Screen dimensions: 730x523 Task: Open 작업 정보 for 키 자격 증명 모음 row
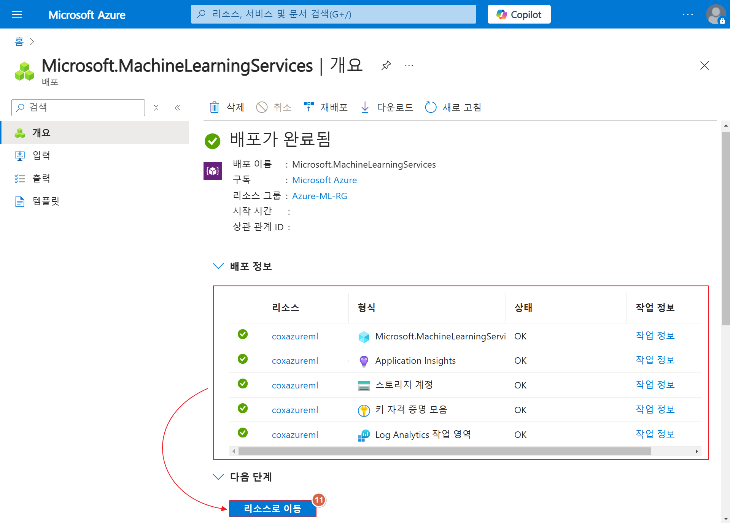655,409
